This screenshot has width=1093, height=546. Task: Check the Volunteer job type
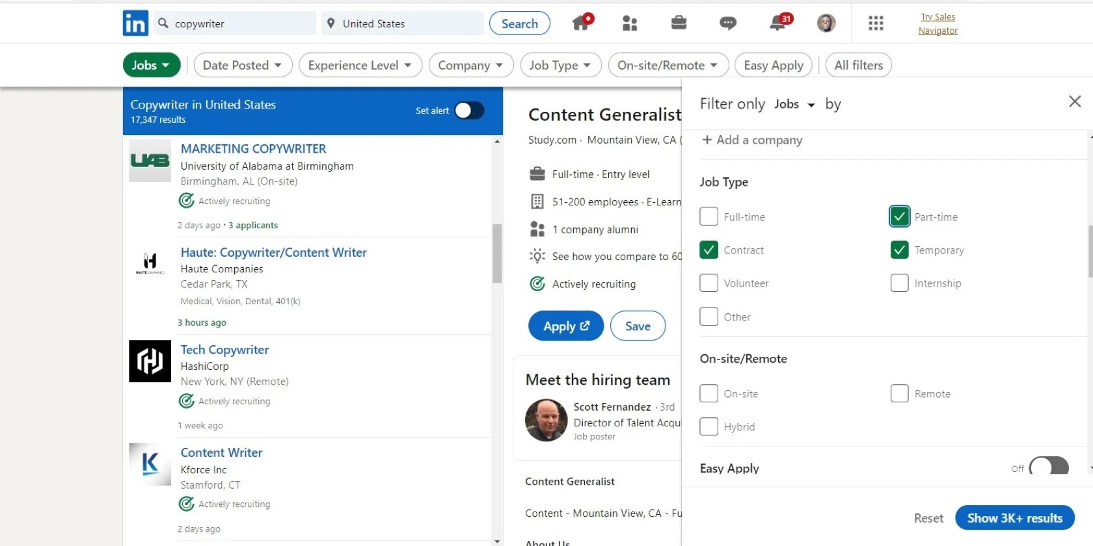[708, 283]
